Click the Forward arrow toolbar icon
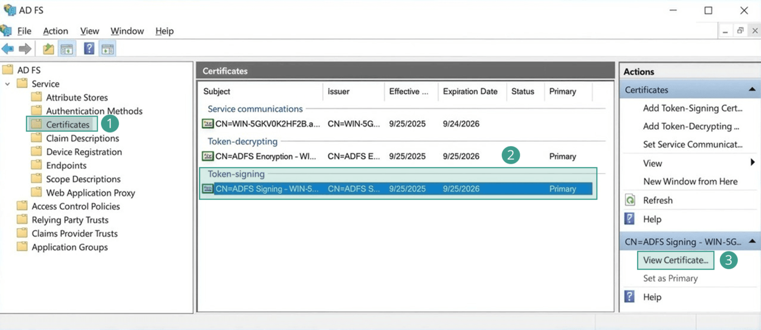The image size is (761, 330). coord(24,49)
